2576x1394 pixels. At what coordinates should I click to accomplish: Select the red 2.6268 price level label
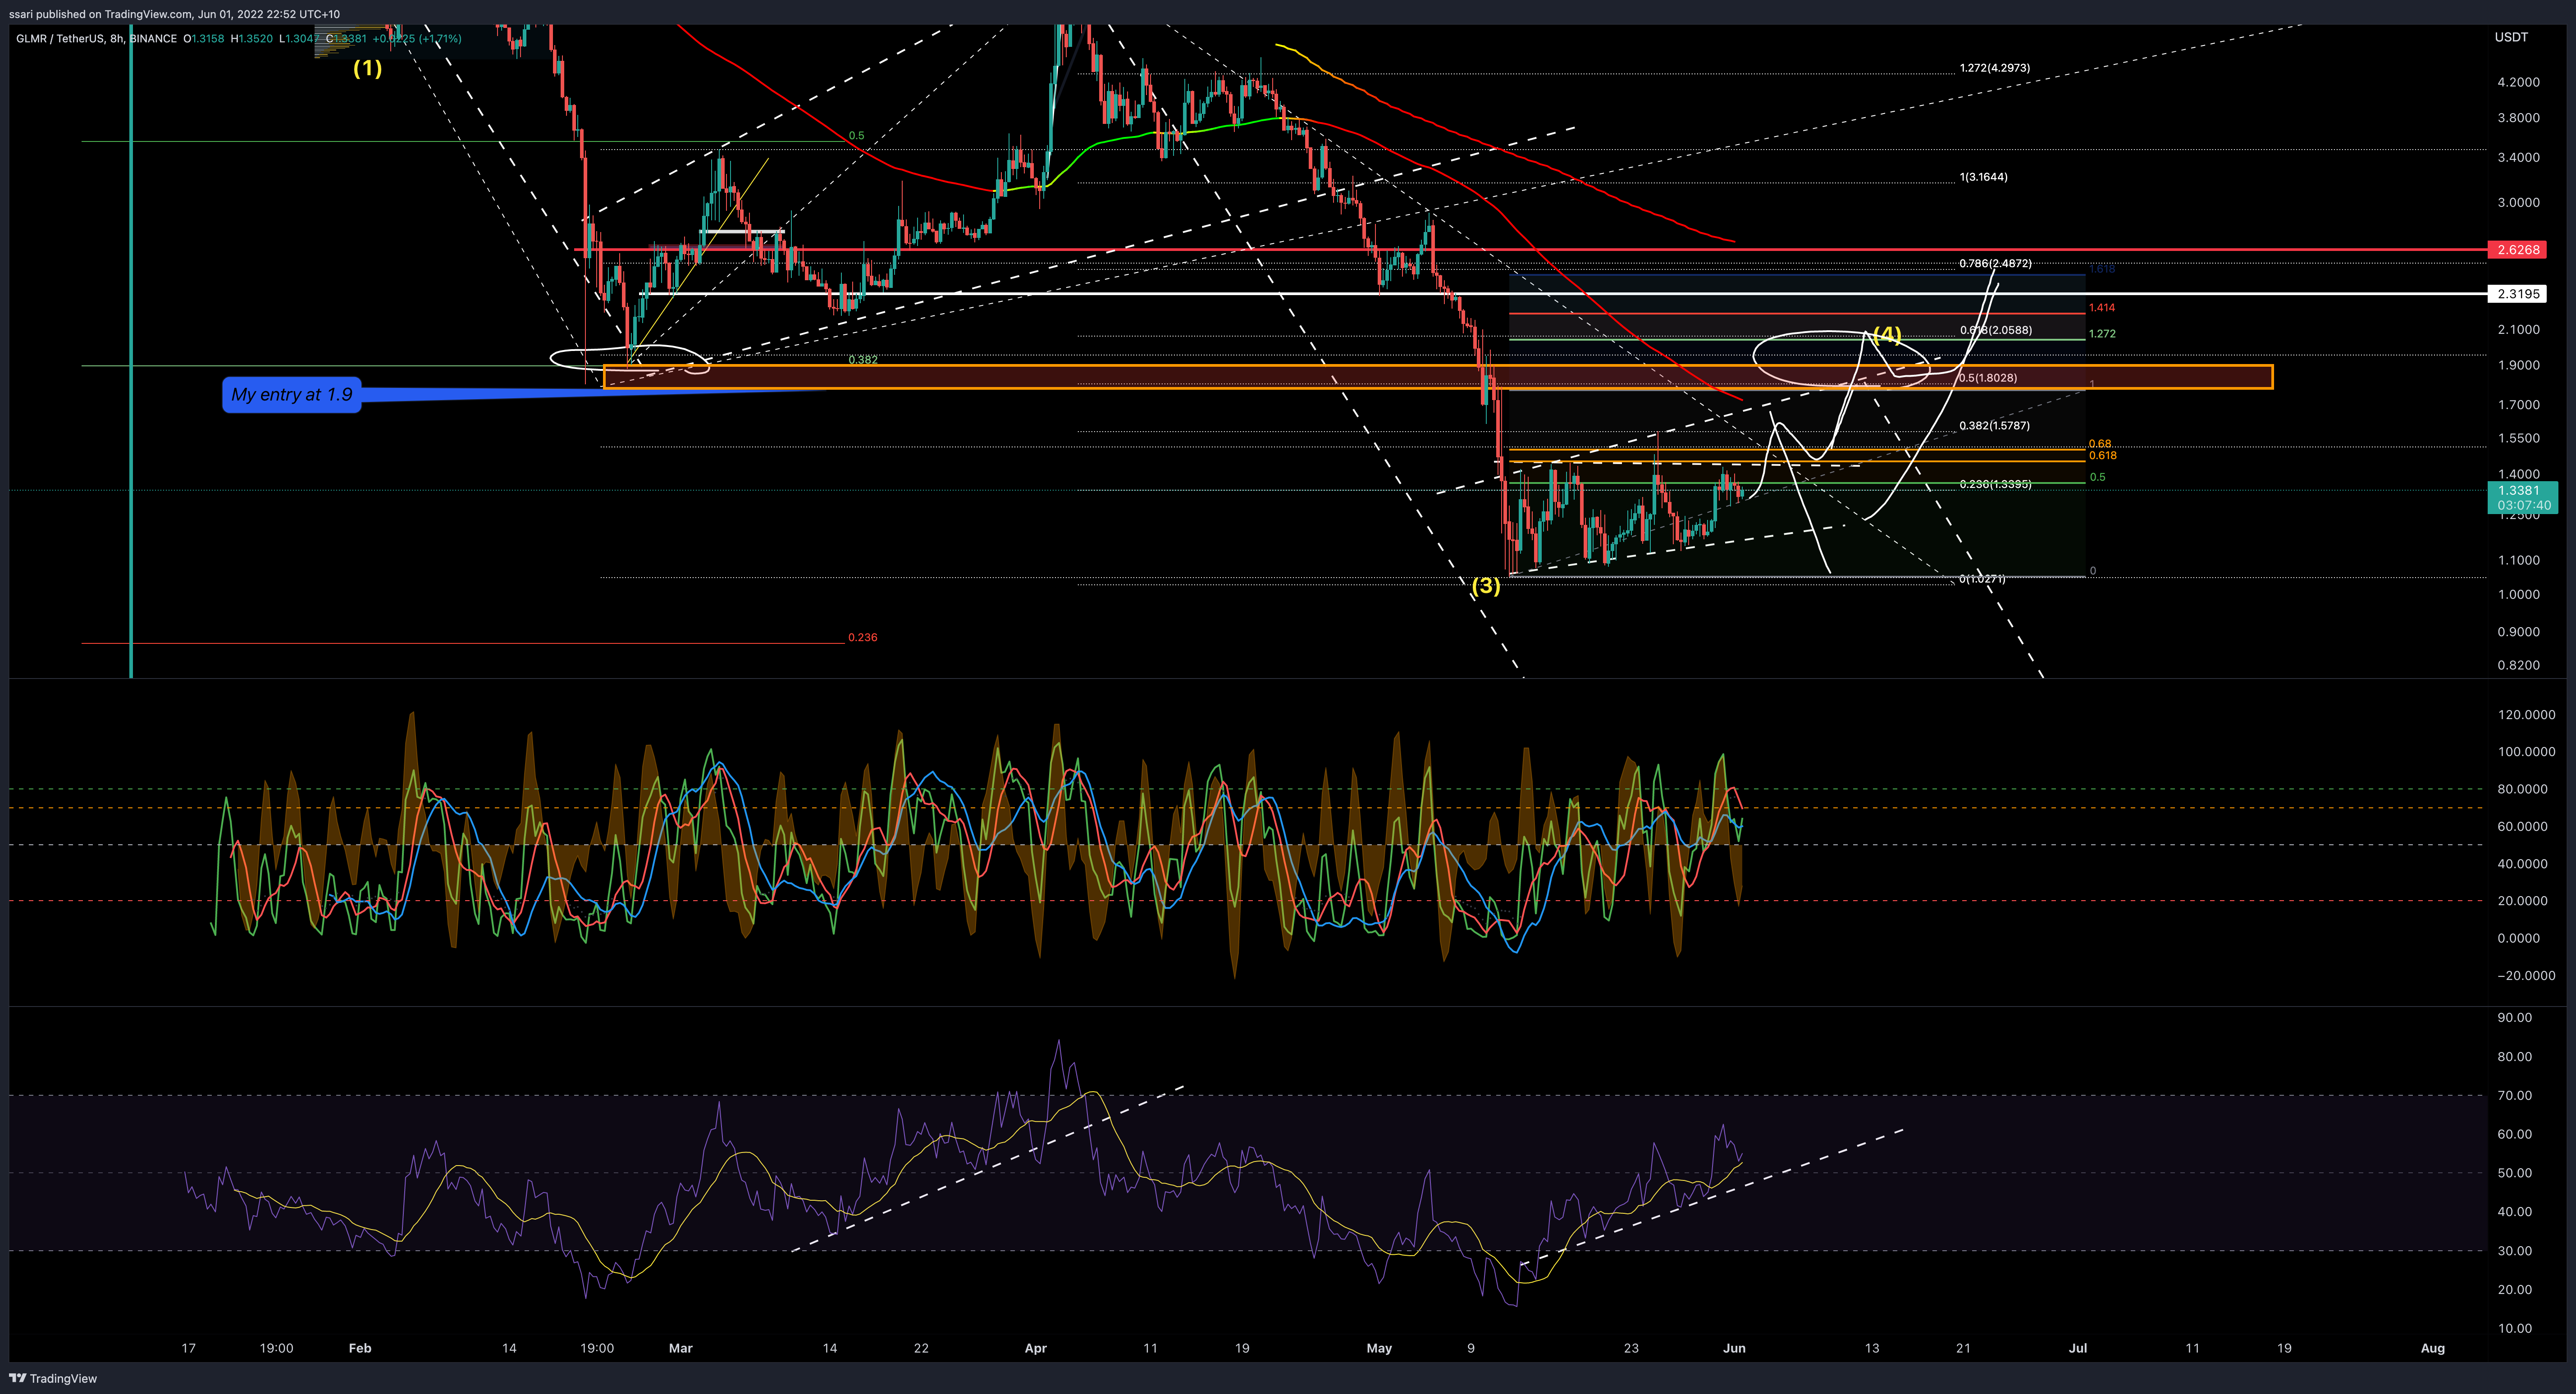(2518, 250)
